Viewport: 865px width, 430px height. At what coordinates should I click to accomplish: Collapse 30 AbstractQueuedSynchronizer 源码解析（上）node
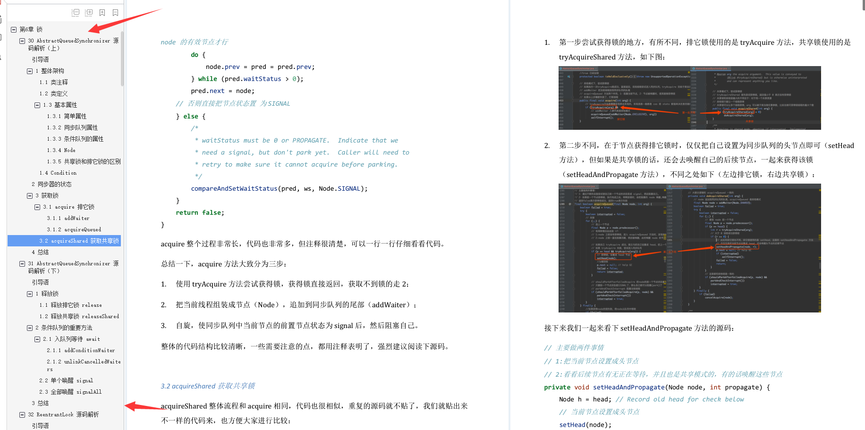(x=22, y=41)
